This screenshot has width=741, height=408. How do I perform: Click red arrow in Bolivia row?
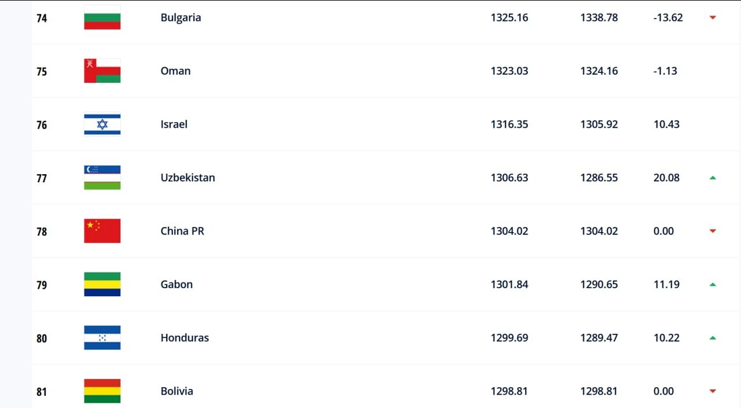713,391
